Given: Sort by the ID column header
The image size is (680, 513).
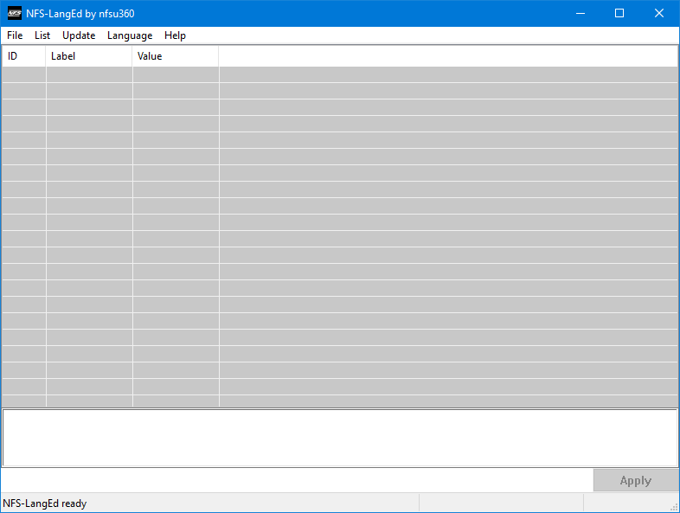Looking at the screenshot, I should coord(23,56).
